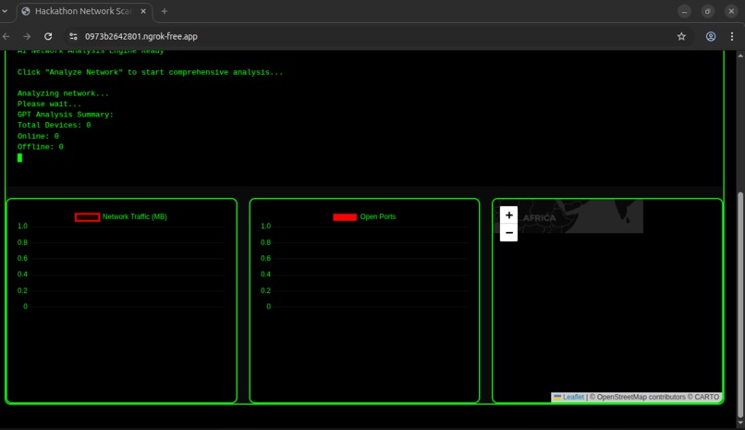Go forward to next page

(27, 36)
